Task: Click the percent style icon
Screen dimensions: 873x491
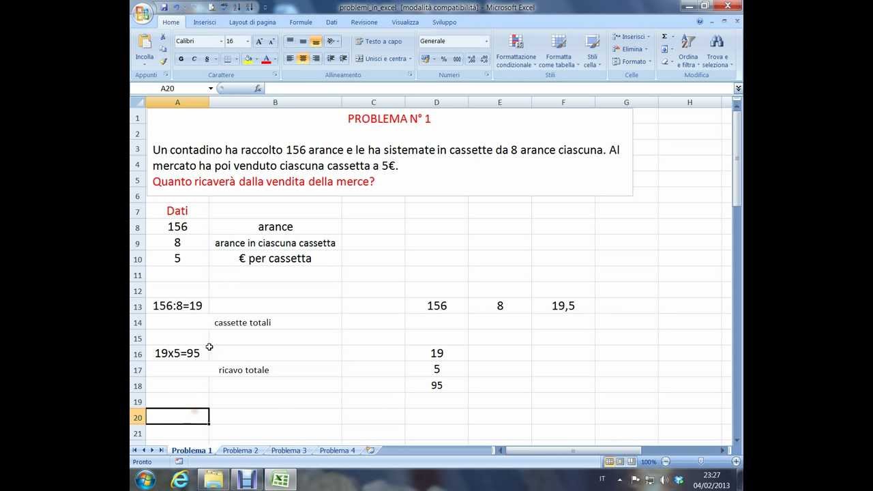Action: 444,59
